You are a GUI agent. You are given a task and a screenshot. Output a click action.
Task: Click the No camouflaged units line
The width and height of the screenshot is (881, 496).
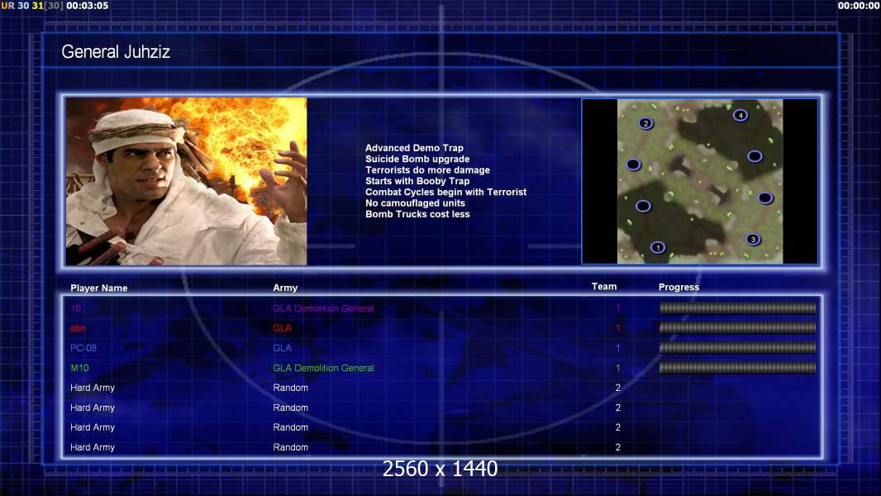tap(415, 203)
